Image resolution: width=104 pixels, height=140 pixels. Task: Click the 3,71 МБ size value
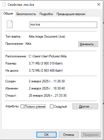point(34,63)
